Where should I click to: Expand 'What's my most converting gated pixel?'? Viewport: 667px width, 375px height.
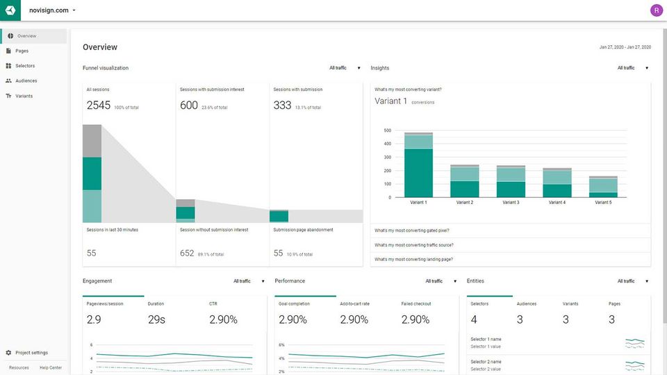511,231
